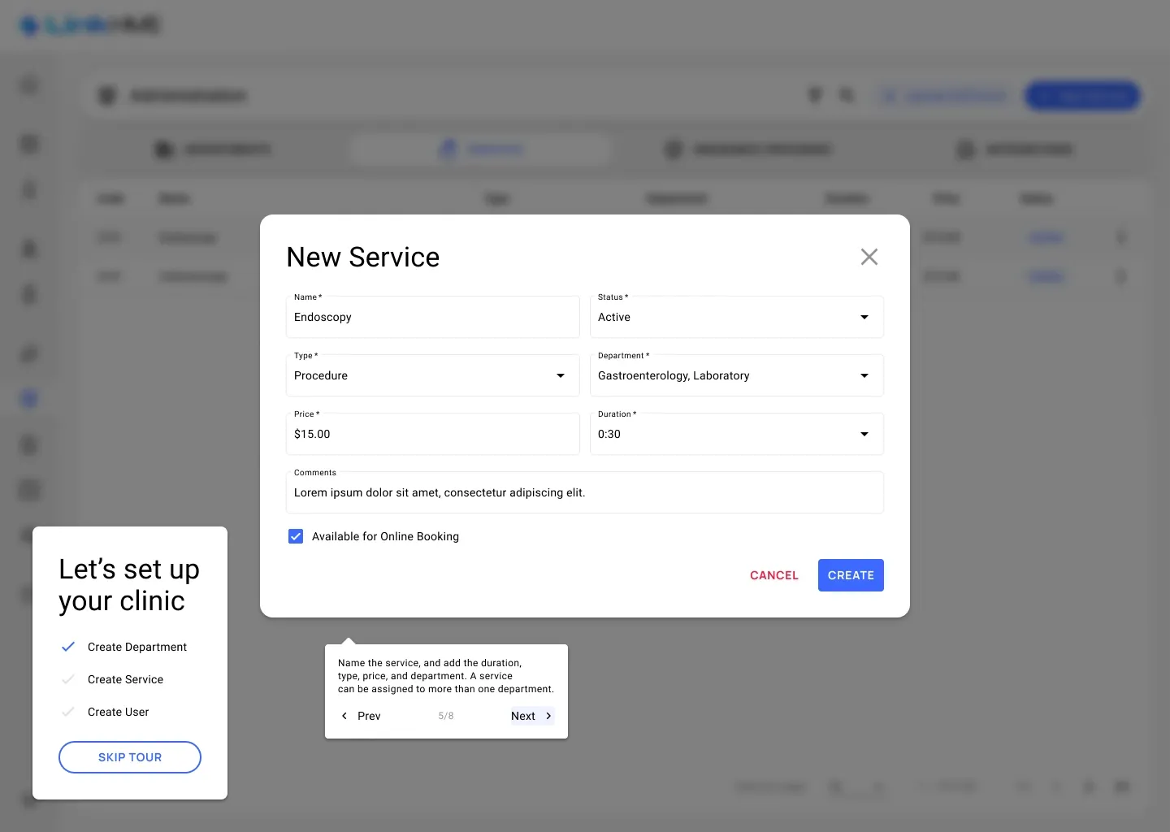Advance the tour with Next
Image resolution: width=1170 pixels, height=832 pixels.
click(531, 716)
